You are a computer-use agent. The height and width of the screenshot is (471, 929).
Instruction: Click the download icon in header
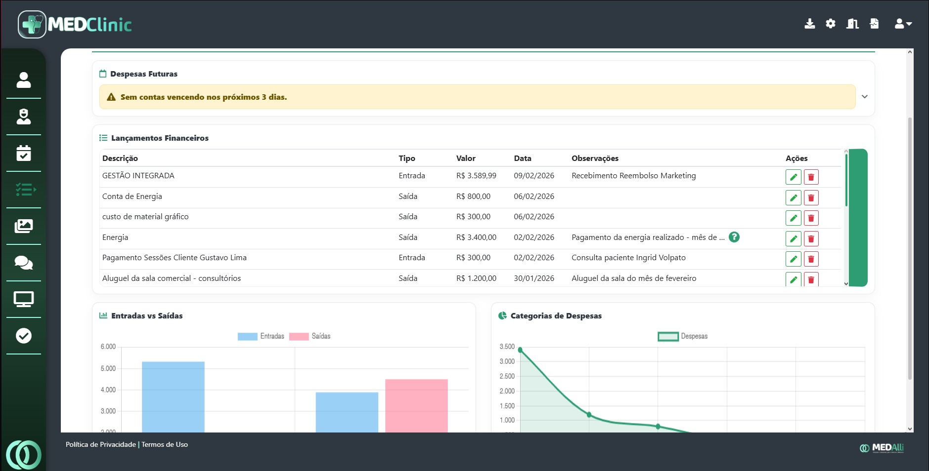click(809, 24)
